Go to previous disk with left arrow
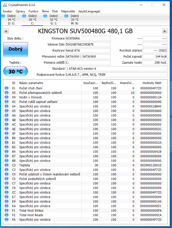This screenshot has width=172, height=228. [x=6, y=31]
